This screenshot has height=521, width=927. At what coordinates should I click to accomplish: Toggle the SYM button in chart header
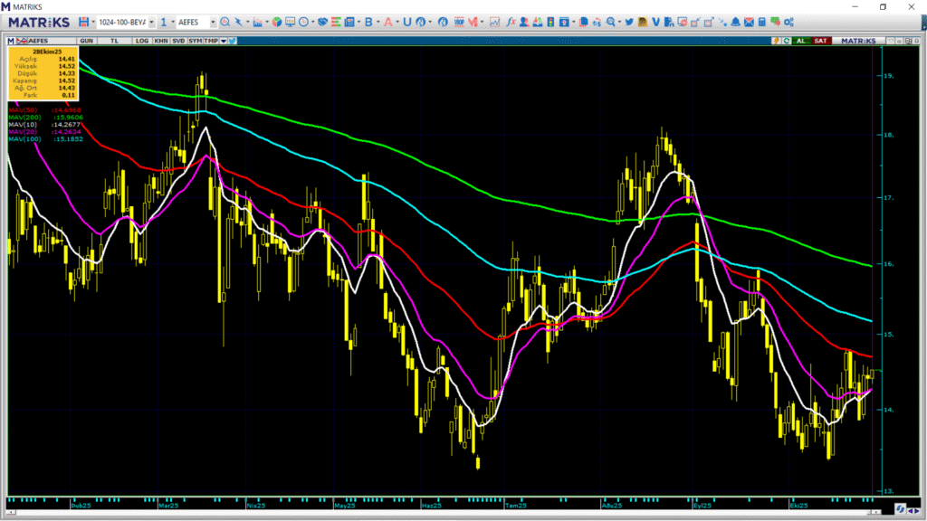pos(195,41)
